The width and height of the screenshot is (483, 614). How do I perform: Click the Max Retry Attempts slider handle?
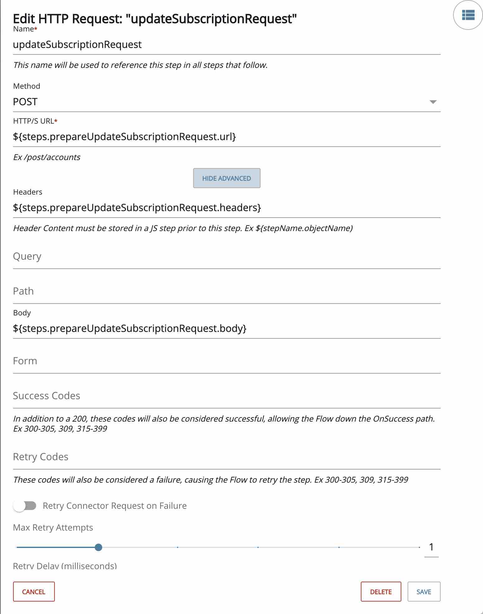tap(98, 547)
